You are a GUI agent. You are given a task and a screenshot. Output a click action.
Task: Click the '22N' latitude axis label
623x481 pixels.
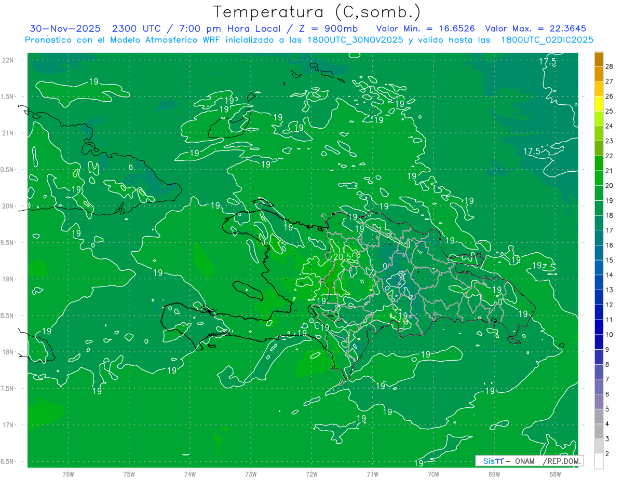pos(8,60)
